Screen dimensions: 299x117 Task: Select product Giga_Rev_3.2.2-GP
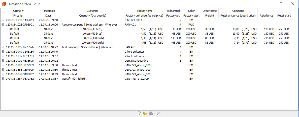pyautogui.click(x=137, y=79)
